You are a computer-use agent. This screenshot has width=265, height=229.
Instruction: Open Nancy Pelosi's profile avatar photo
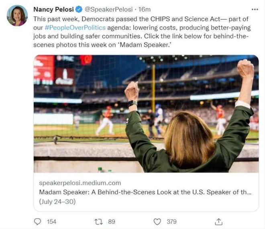(x=17, y=16)
